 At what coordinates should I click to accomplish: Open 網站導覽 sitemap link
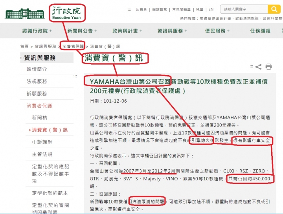(160, 9)
